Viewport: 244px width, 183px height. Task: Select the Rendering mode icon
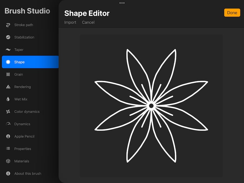point(7,87)
